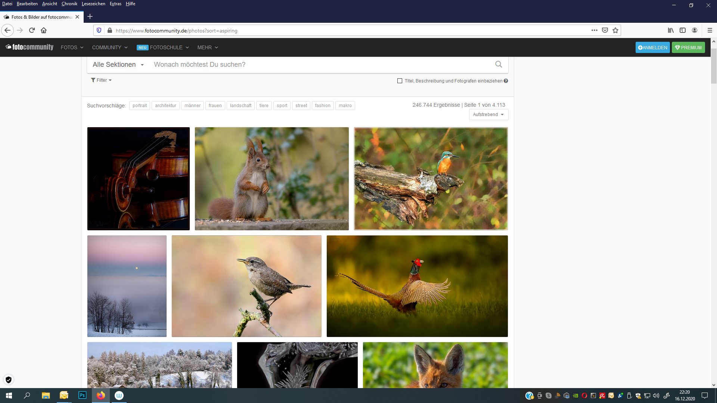The width and height of the screenshot is (717, 403).
Task: Click the Firefox taskbar icon
Action: [100, 396]
